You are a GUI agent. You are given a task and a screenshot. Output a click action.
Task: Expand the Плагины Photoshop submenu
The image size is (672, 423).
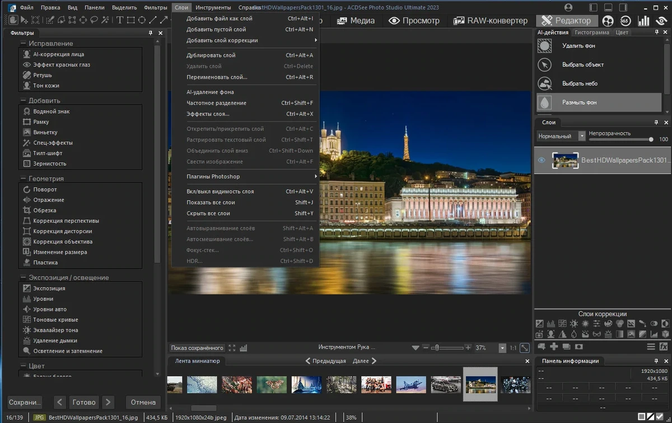(x=253, y=176)
